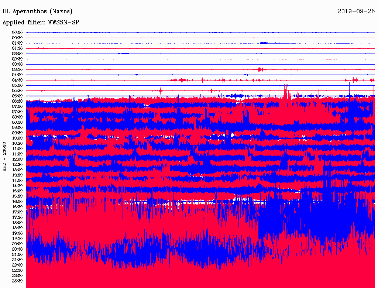This screenshot has height=288, width=378.
Task: Click the '22:30' time label
Action: (17, 270)
